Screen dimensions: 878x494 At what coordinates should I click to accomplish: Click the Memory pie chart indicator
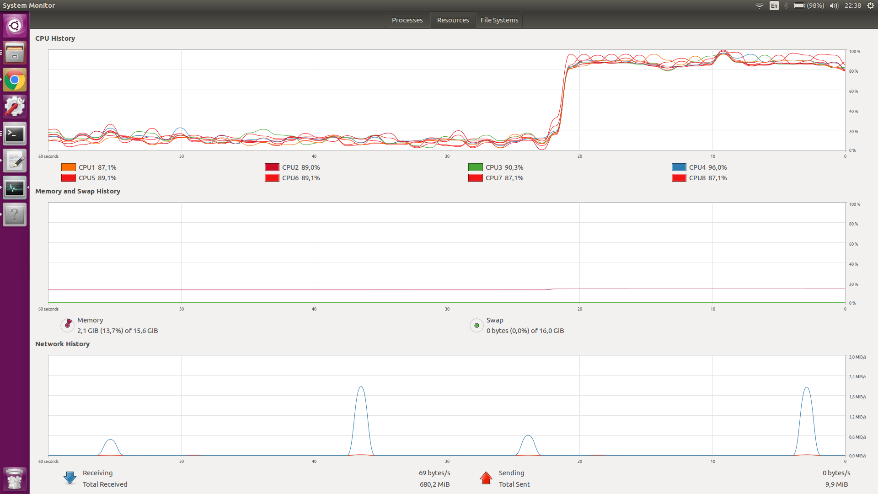pyautogui.click(x=67, y=325)
